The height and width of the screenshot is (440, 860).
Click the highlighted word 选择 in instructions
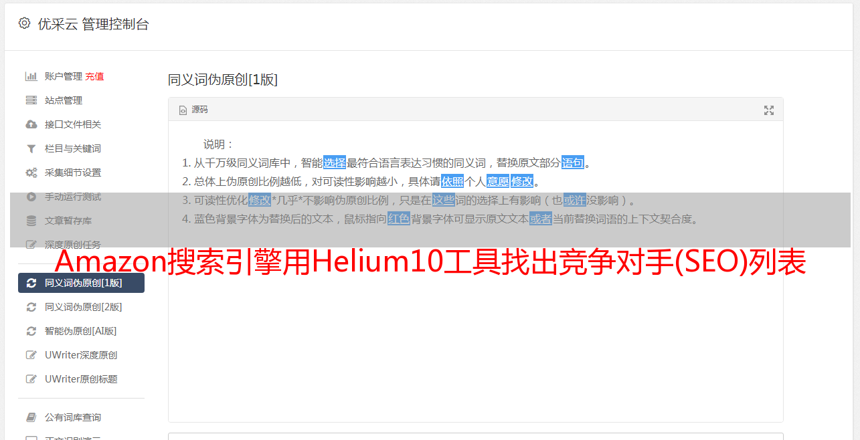pyautogui.click(x=335, y=162)
